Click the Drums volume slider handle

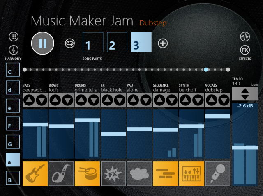(87, 120)
